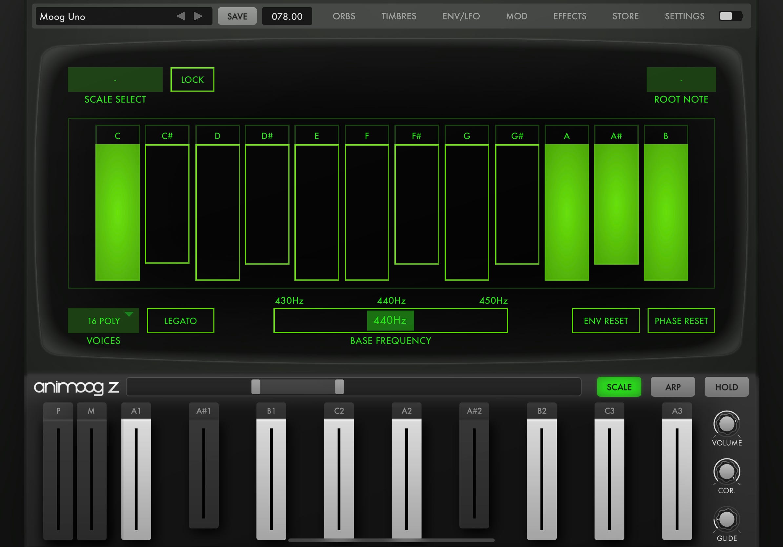Switch to the MOD tab
This screenshot has height=547, width=783.
pyautogui.click(x=516, y=16)
